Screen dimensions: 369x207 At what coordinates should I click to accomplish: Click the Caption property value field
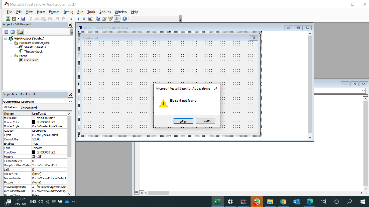(x=49, y=131)
